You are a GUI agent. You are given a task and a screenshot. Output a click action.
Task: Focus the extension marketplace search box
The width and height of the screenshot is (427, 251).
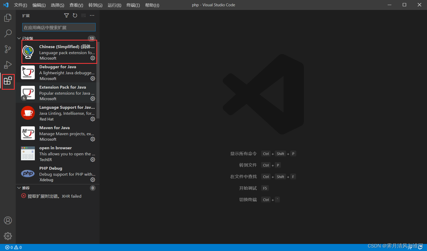[59, 27]
